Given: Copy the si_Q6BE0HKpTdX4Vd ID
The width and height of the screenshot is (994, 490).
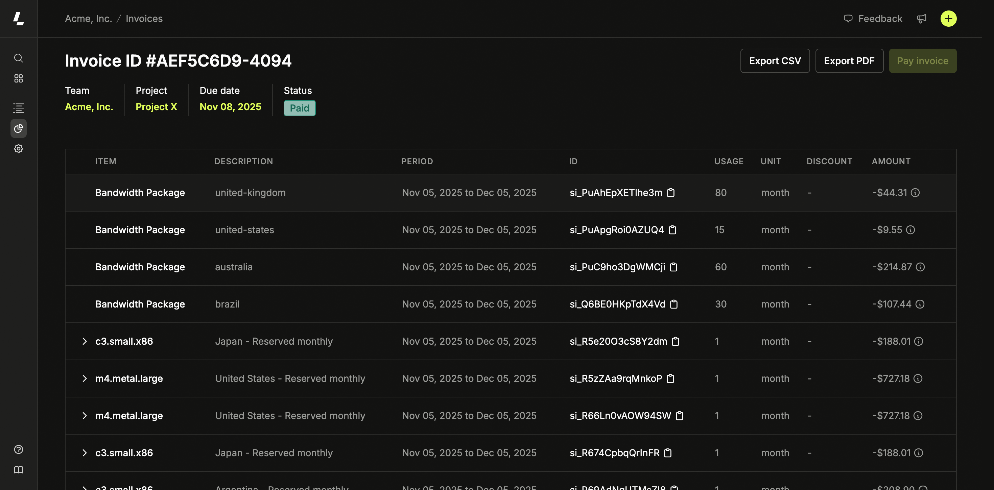Looking at the screenshot, I should 674,304.
